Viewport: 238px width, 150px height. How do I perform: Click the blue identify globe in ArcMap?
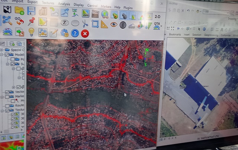[x=204, y=29]
